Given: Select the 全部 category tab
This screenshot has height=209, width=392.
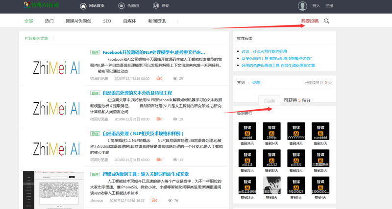Looking at the screenshot, I should (28, 21).
